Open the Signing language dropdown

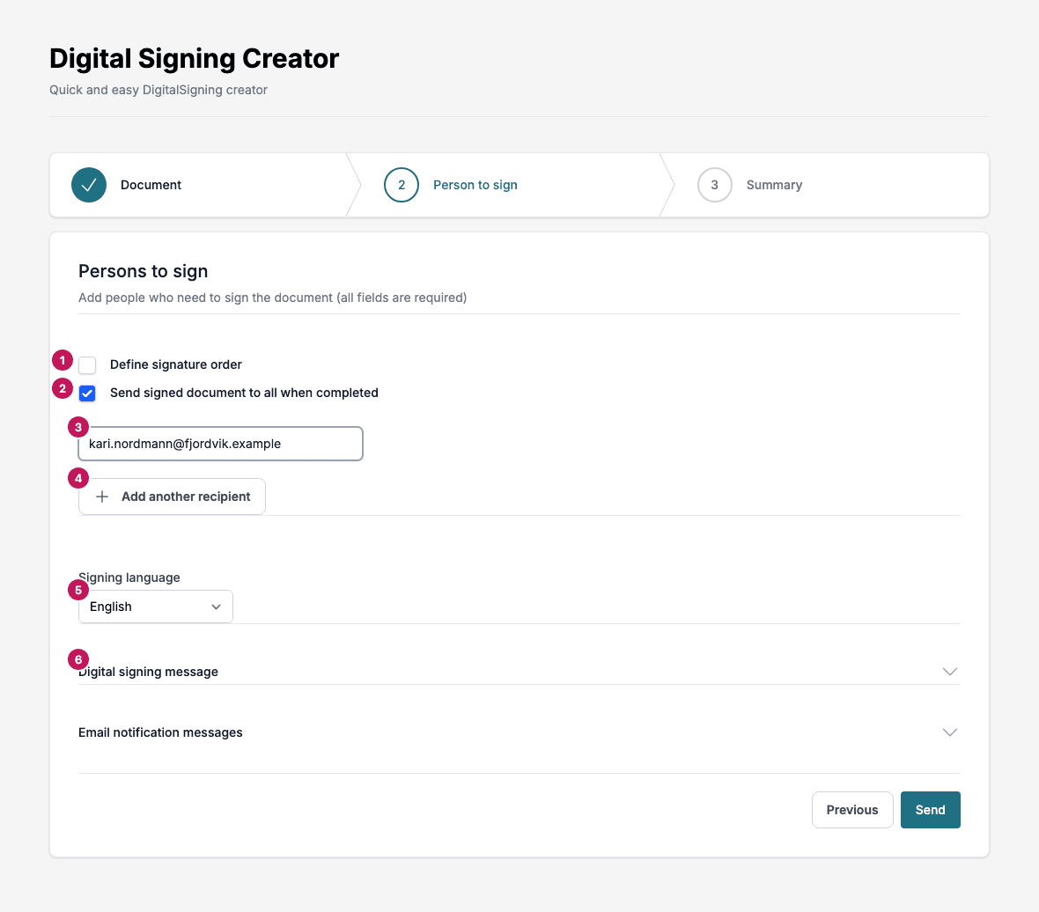pos(156,607)
